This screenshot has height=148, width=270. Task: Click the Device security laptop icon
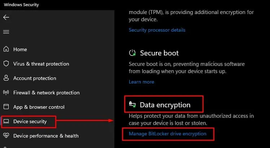click(6, 121)
